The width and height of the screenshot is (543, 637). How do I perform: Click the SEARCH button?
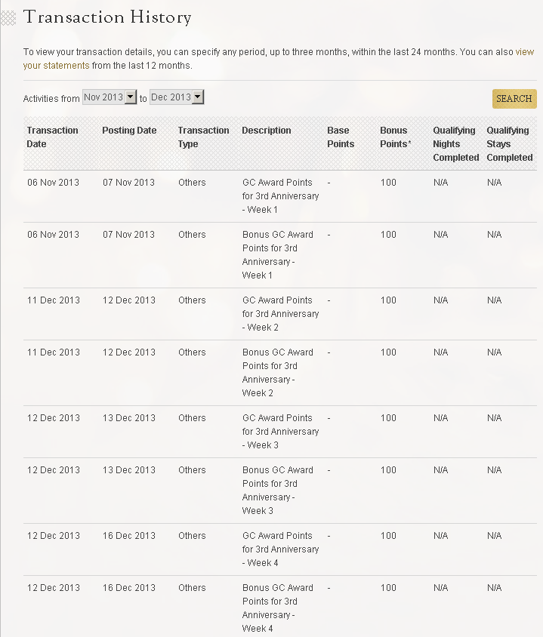514,99
